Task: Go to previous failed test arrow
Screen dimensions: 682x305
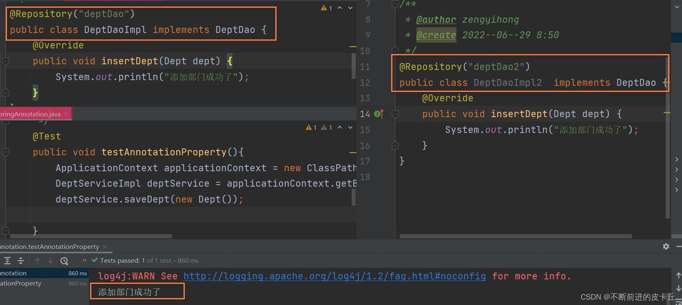Action: (x=38, y=261)
